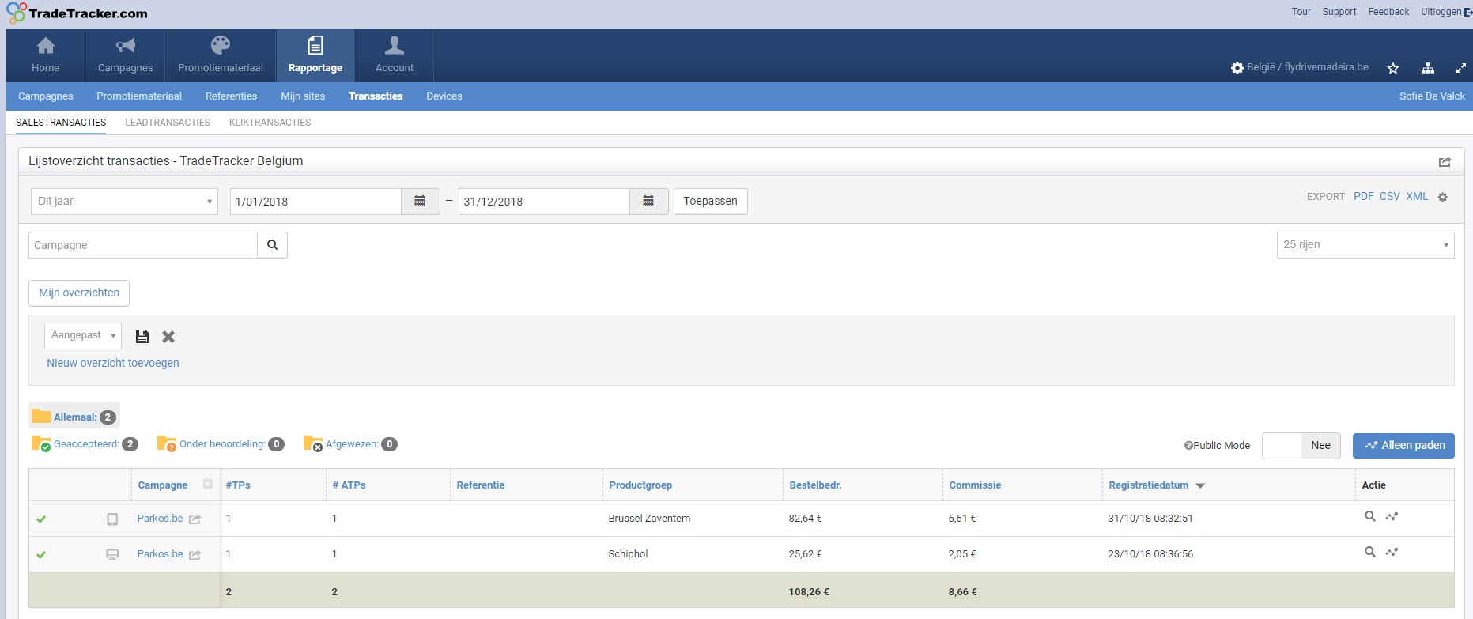Click the Toepassen button
1473x619 pixels.
[x=711, y=202]
